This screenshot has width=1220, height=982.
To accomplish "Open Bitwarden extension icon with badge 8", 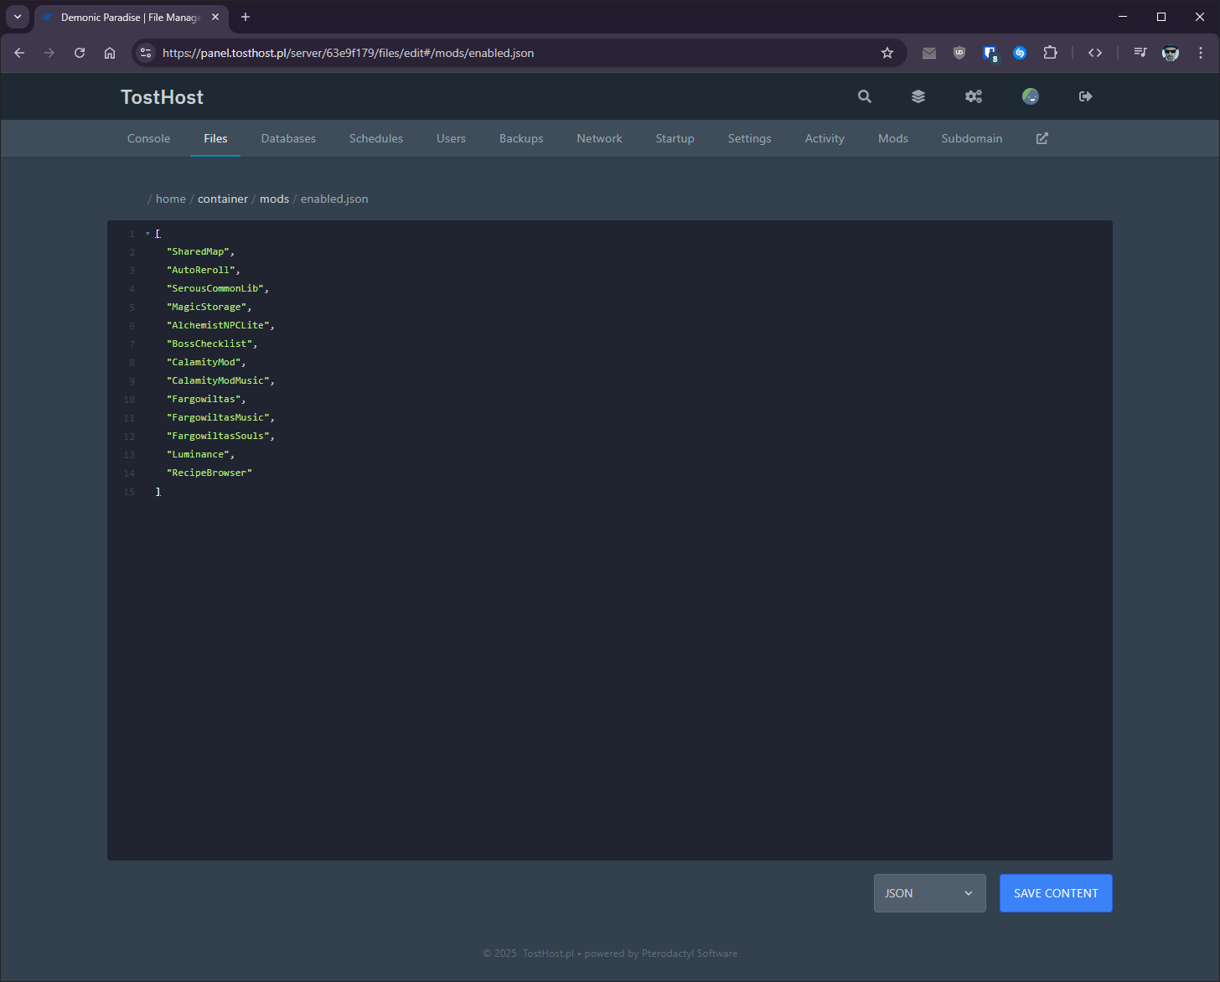I will [990, 54].
